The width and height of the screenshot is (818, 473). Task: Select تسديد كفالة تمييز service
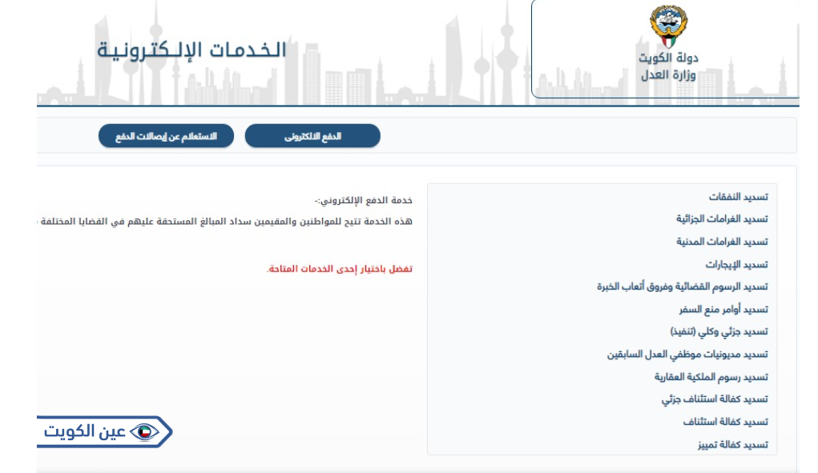(x=733, y=444)
